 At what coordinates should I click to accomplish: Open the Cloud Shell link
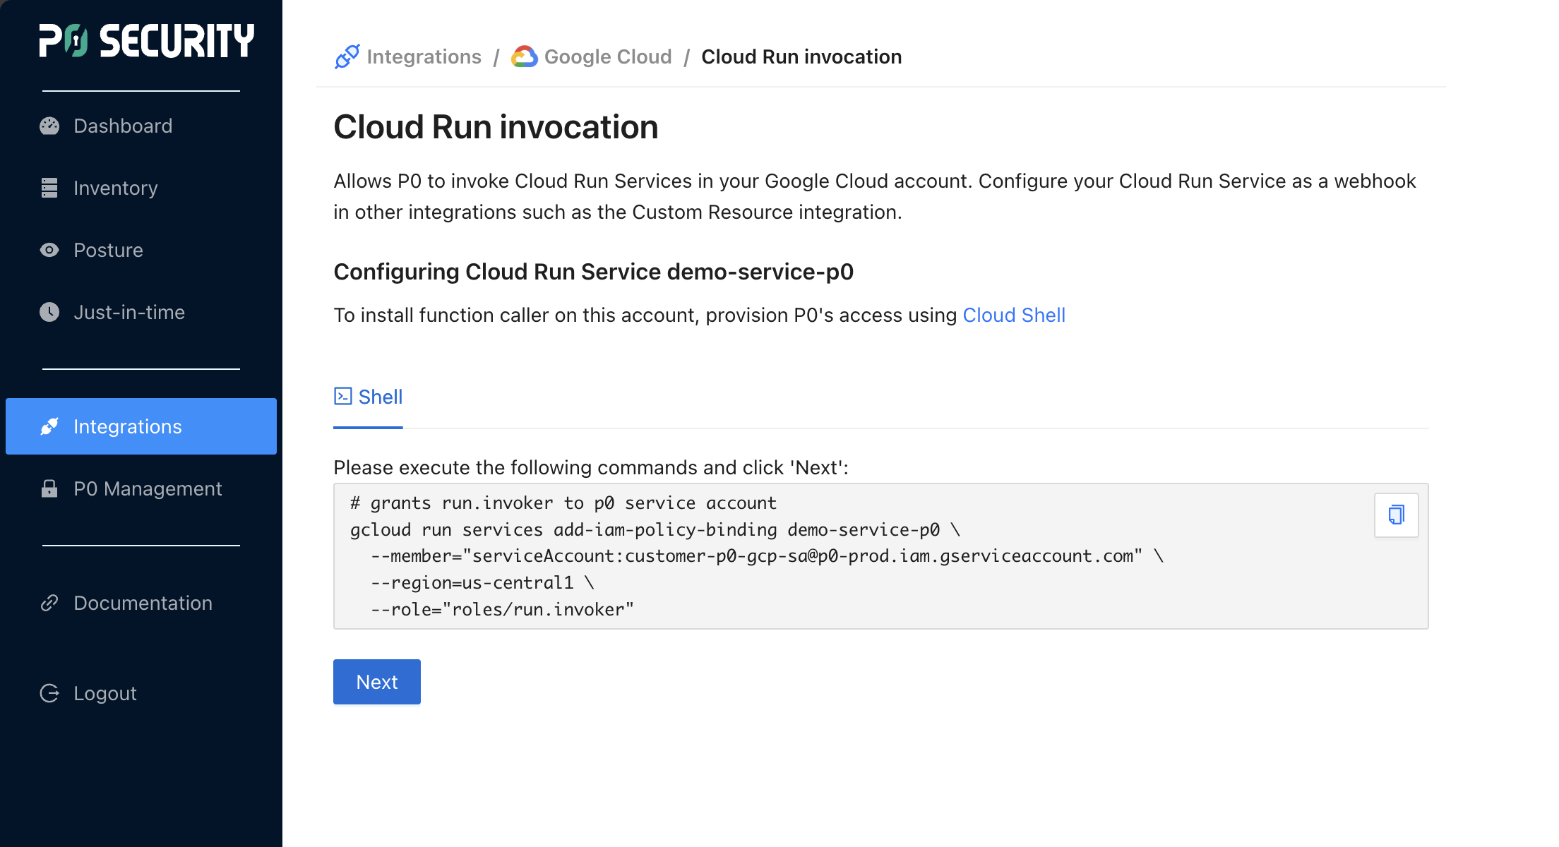tap(1014, 316)
